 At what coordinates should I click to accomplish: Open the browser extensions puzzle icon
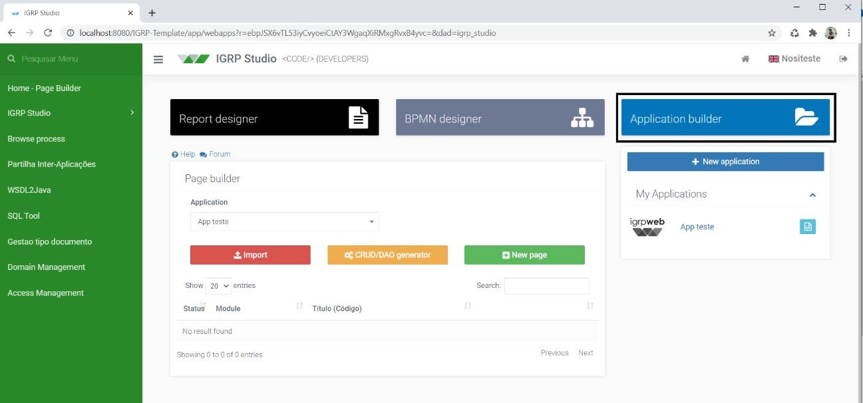coord(812,33)
